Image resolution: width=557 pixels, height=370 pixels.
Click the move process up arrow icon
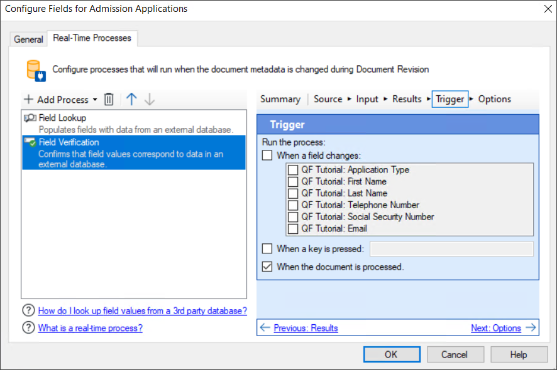tap(131, 99)
